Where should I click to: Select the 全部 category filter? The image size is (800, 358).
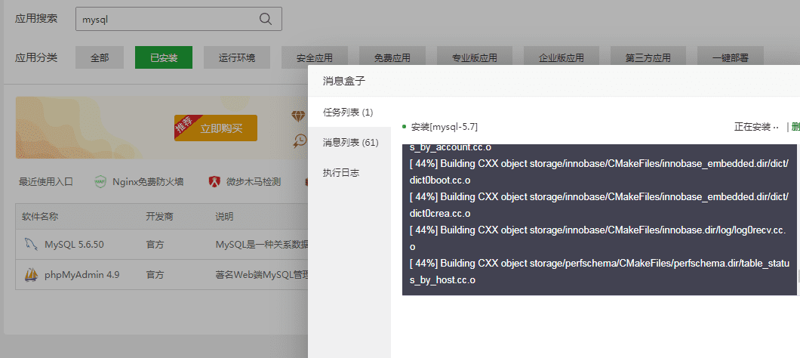point(100,57)
